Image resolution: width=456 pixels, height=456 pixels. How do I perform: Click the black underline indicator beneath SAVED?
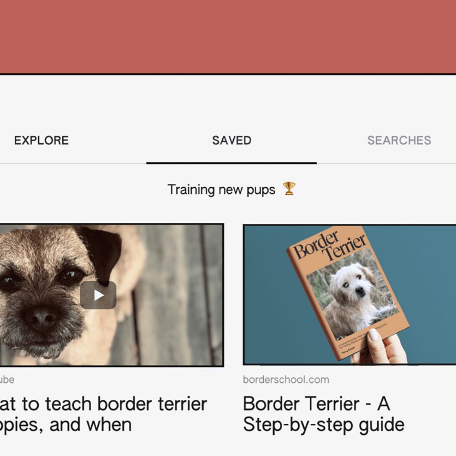coord(231,163)
